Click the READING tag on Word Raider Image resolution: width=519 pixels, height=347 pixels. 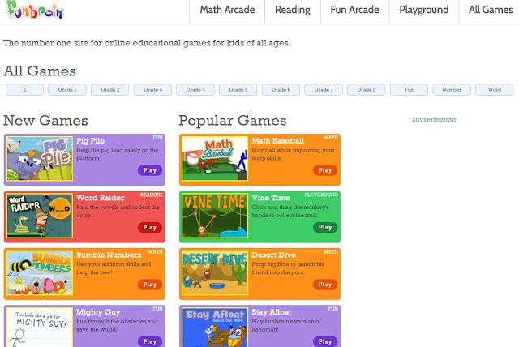click(x=151, y=195)
